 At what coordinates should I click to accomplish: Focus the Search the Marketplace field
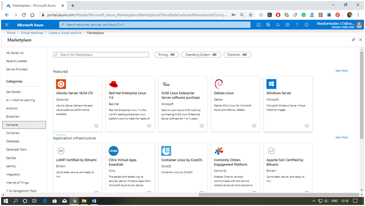(x=101, y=55)
